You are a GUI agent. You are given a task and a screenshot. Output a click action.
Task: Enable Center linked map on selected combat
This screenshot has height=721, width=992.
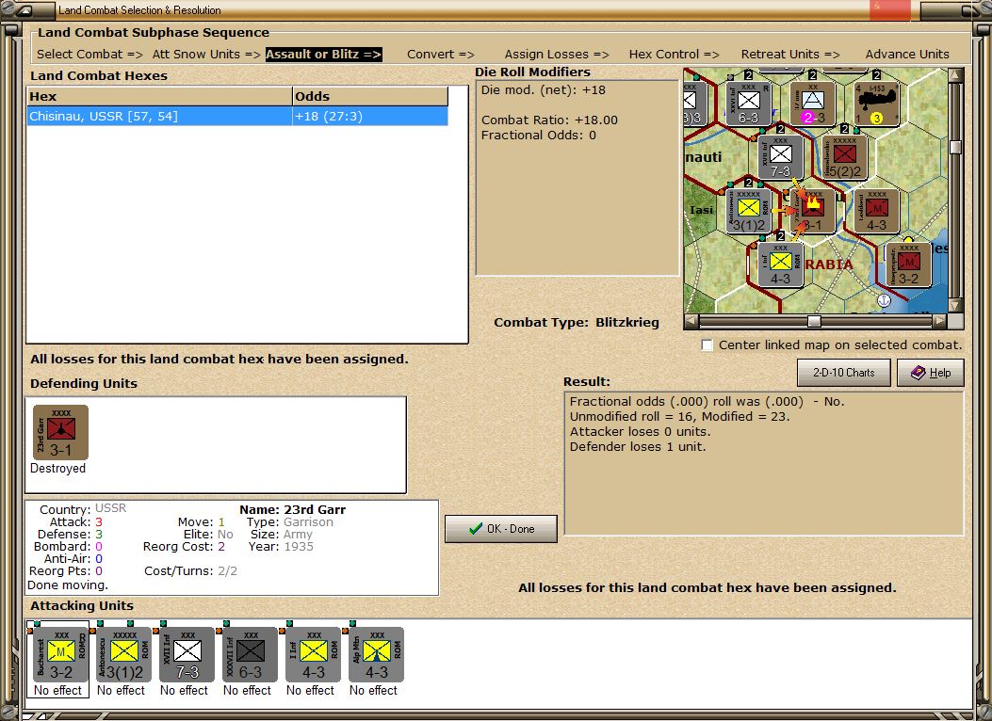click(707, 345)
